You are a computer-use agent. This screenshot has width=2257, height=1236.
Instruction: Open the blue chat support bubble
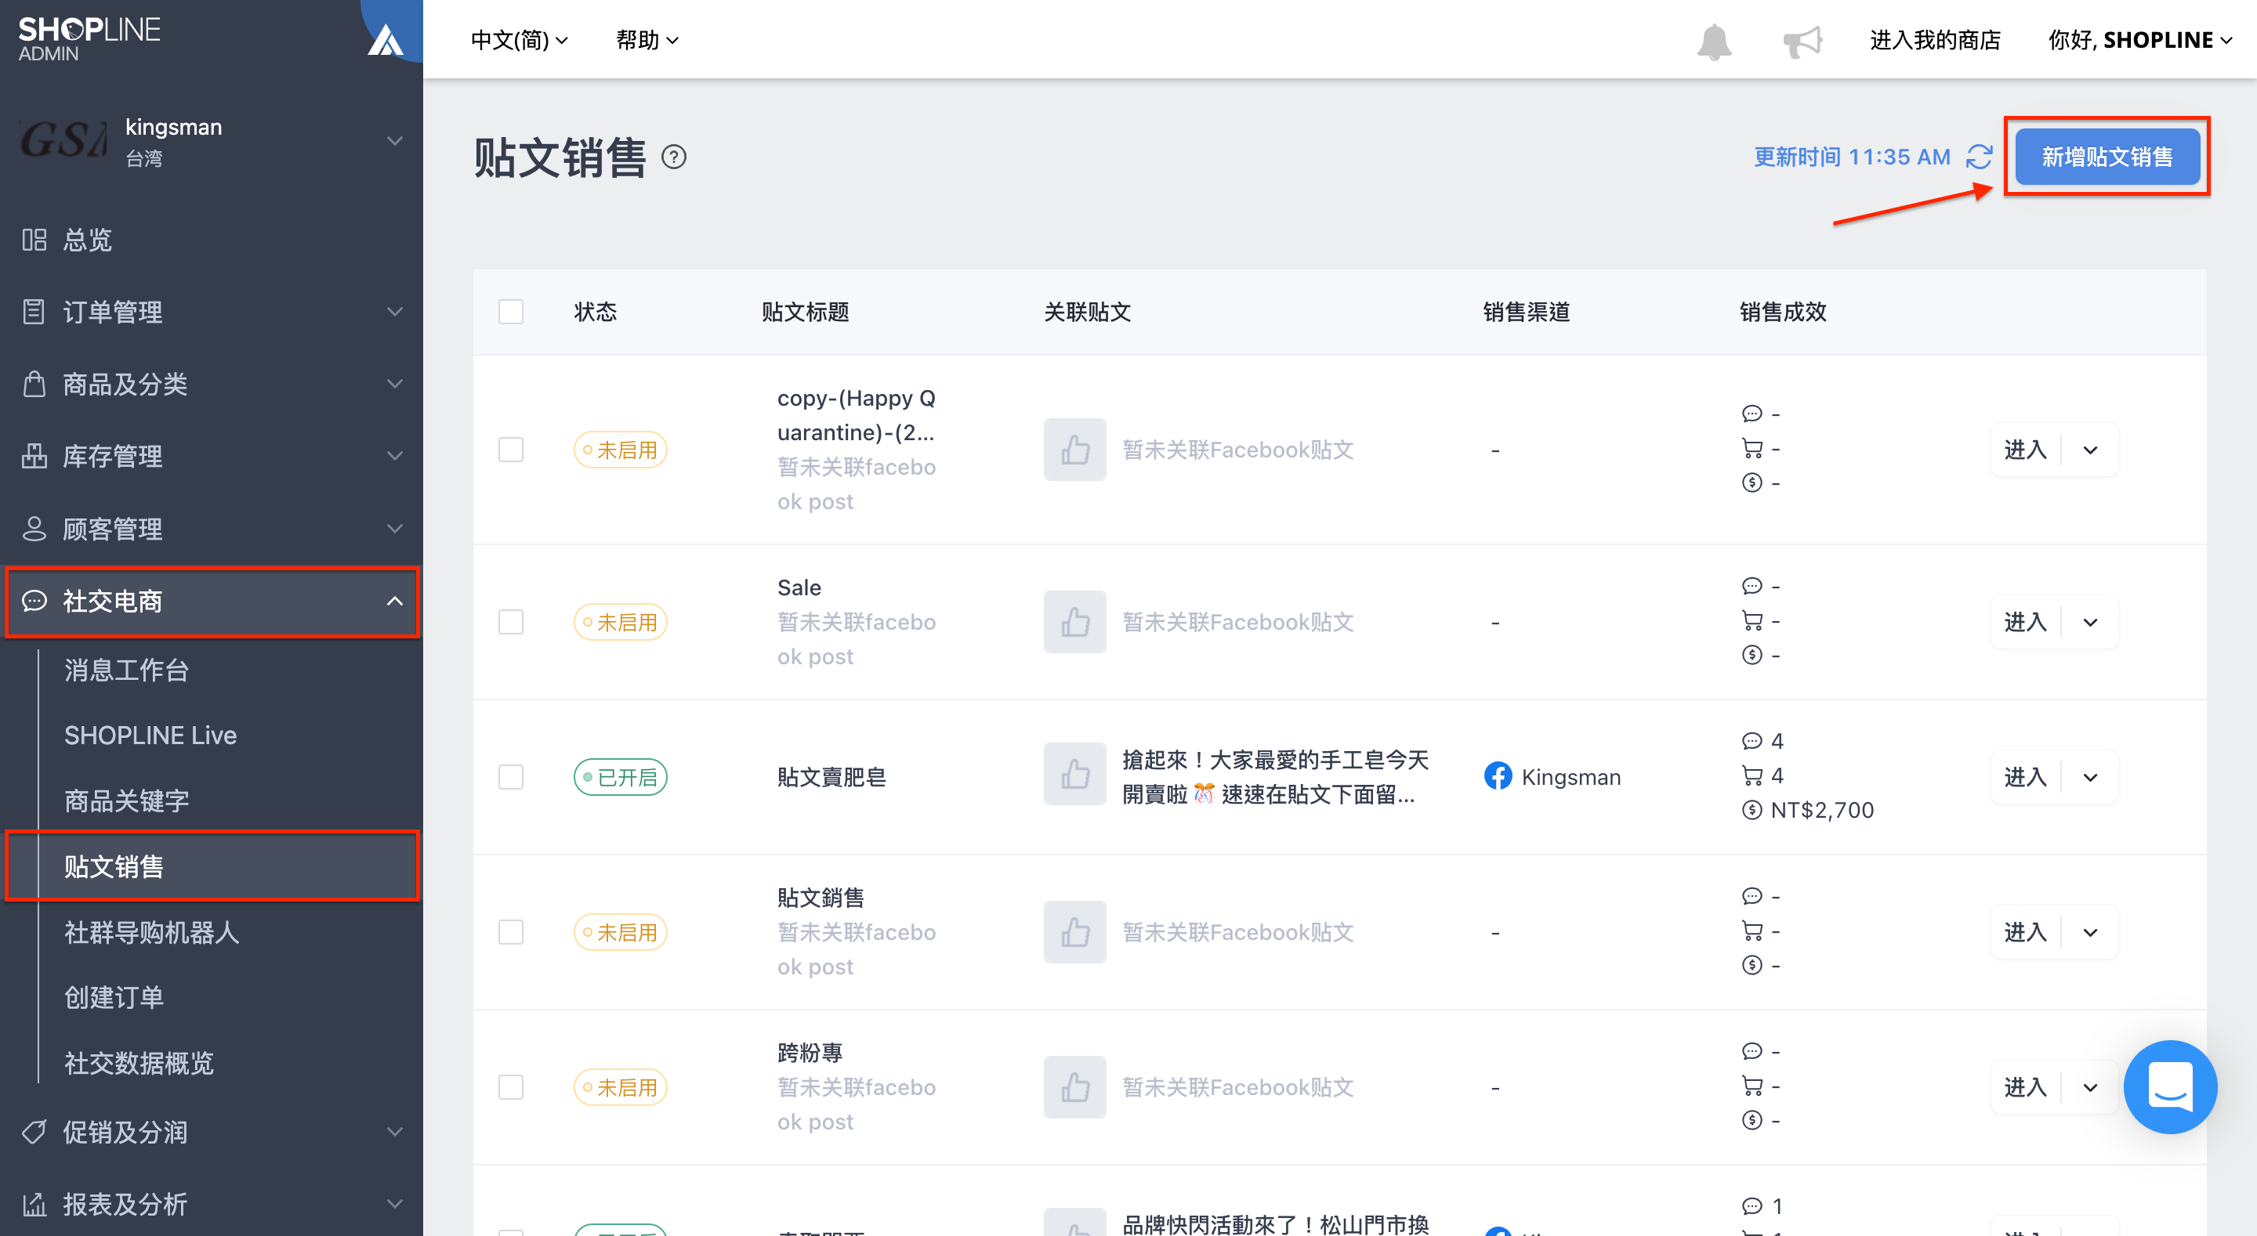(2169, 1086)
